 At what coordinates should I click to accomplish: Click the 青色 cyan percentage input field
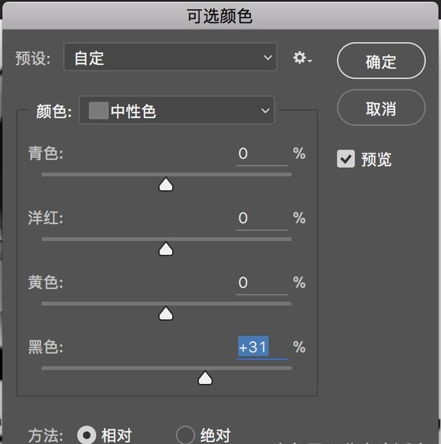pyautogui.click(x=261, y=154)
